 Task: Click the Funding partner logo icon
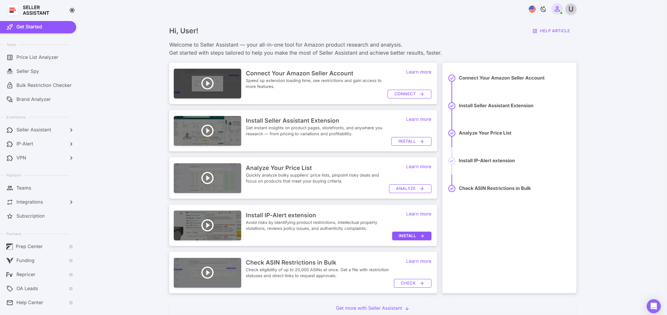10,261
